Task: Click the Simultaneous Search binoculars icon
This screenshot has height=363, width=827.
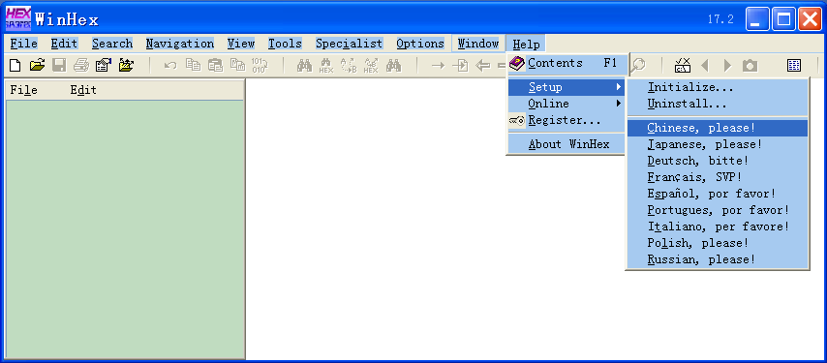Action: tap(393, 65)
